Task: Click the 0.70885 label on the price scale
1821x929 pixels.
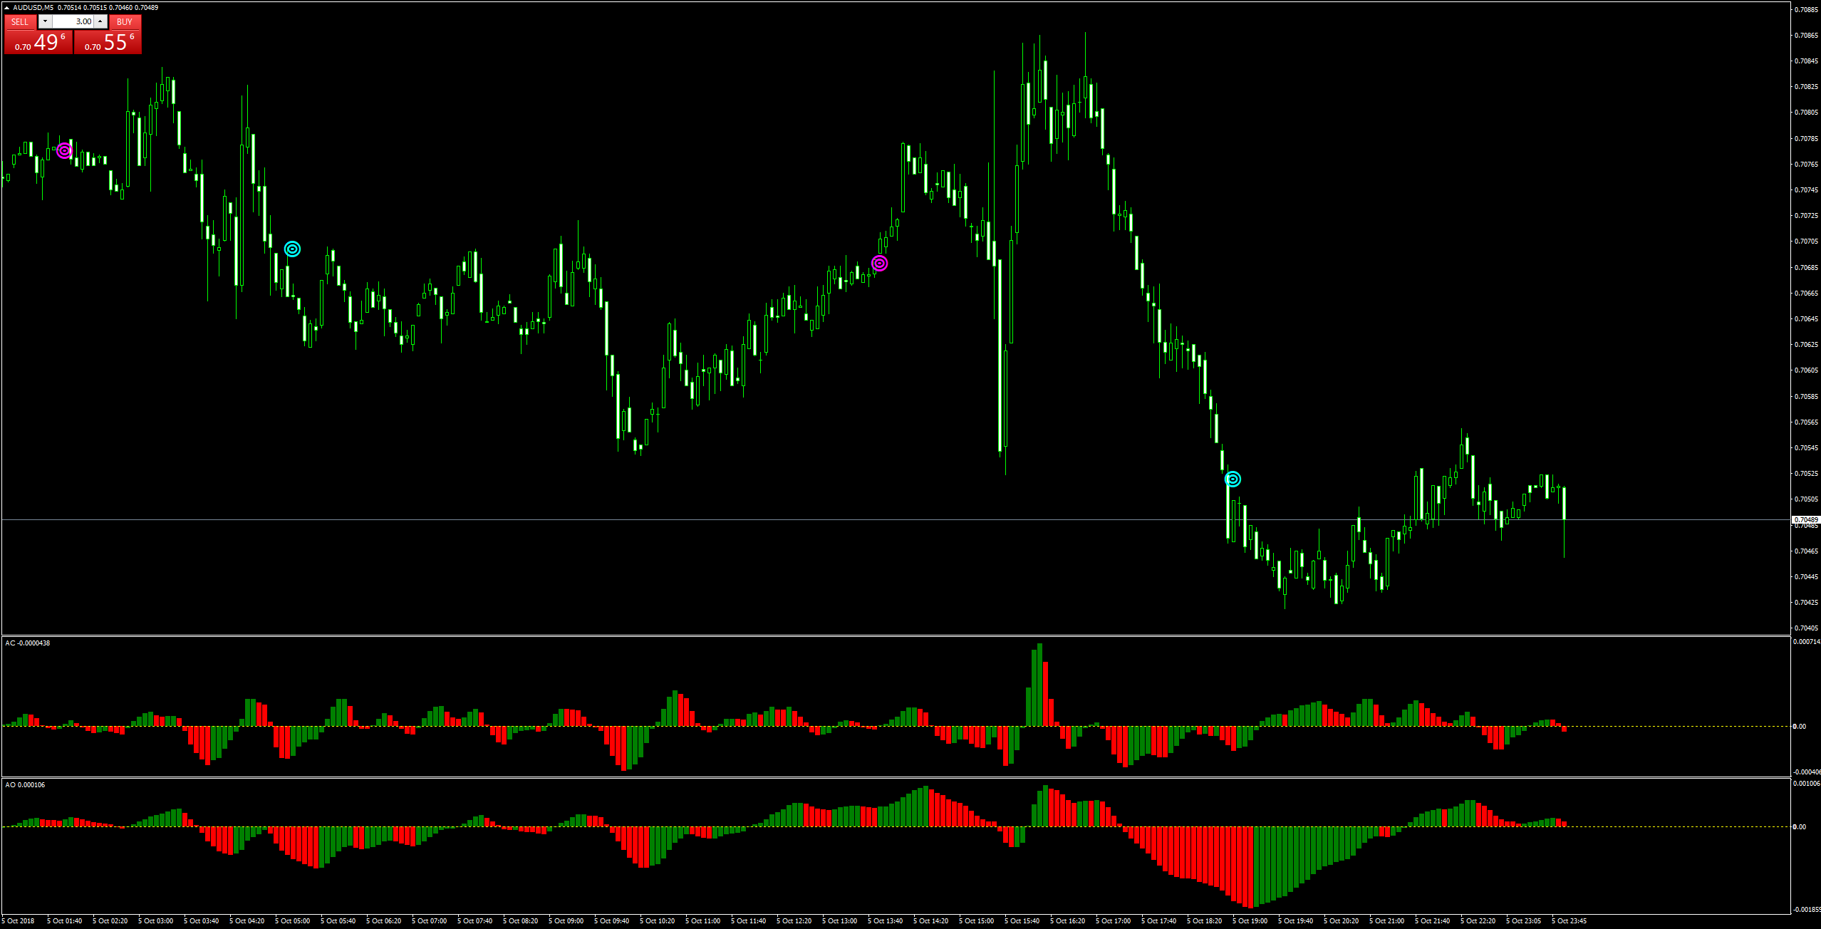Action: point(1805,9)
